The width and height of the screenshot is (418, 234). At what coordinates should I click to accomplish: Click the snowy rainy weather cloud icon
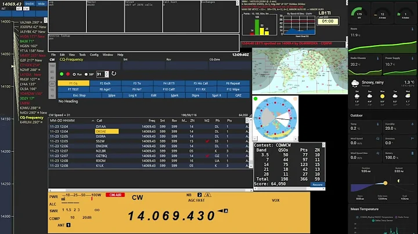[355, 83]
